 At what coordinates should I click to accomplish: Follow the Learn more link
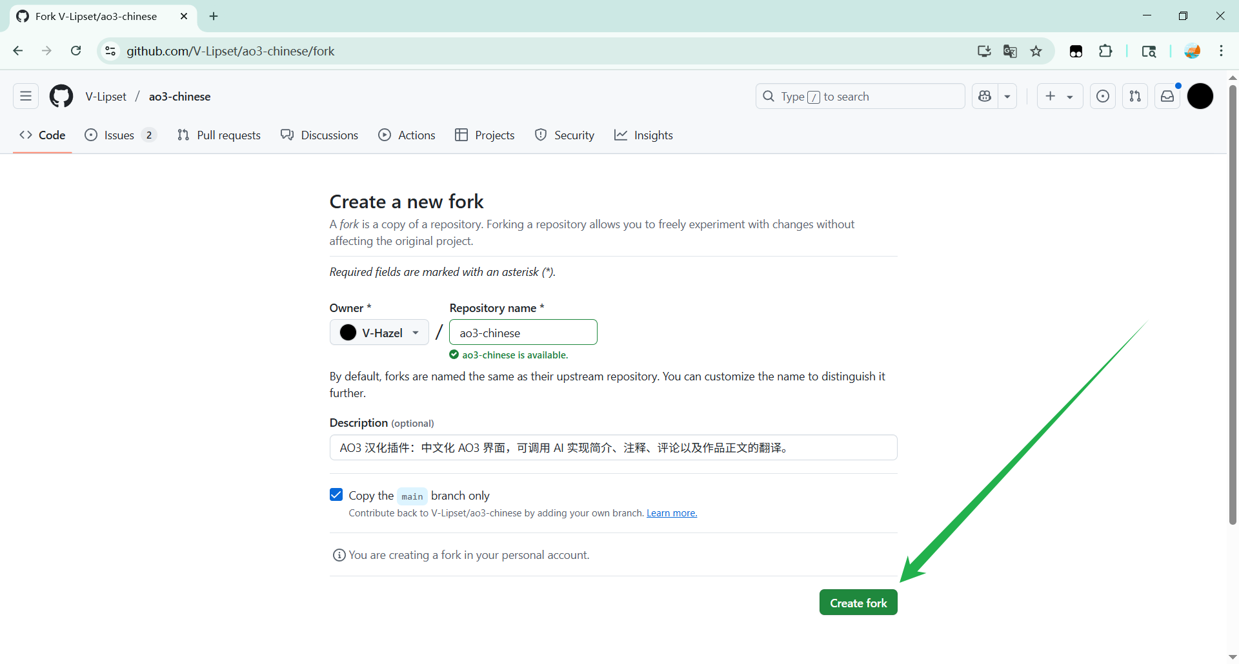[x=672, y=514]
